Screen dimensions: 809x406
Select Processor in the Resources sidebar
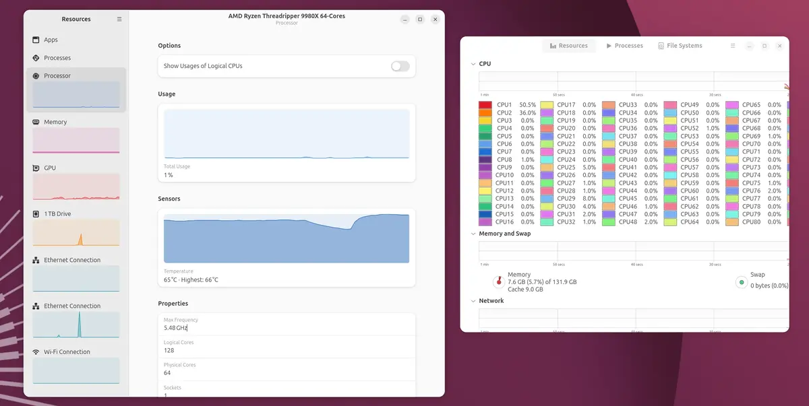(x=76, y=90)
